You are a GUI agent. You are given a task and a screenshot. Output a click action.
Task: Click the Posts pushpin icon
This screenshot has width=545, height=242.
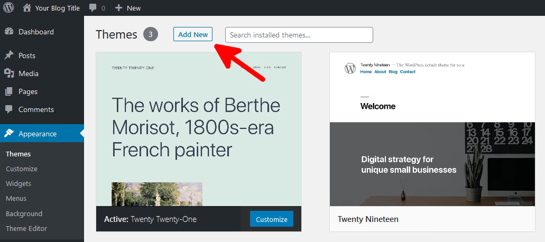click(9, 55)
